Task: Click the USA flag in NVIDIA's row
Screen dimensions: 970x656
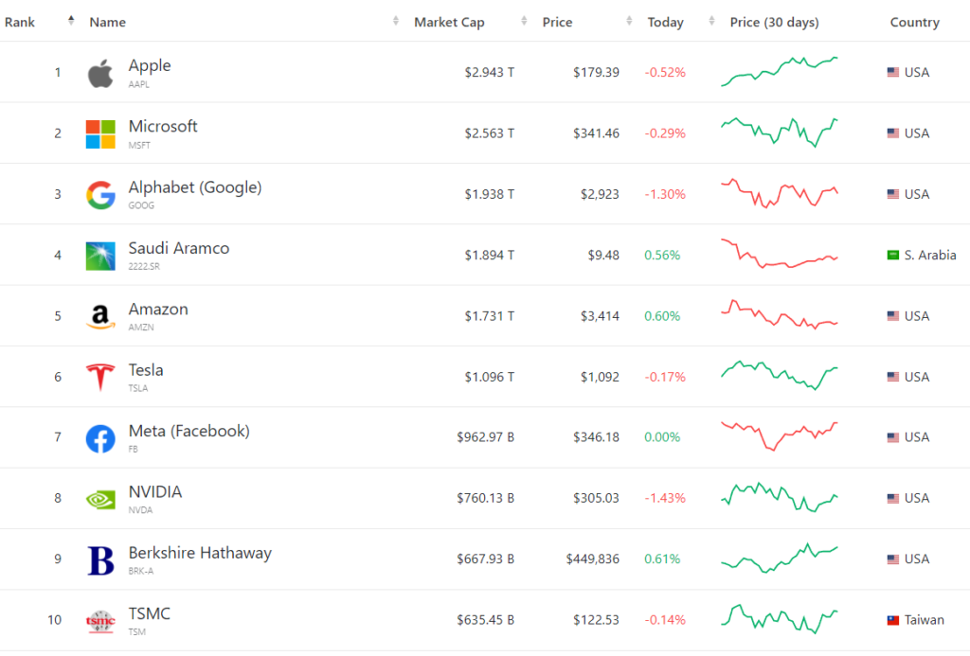Action: click(892, 498)
